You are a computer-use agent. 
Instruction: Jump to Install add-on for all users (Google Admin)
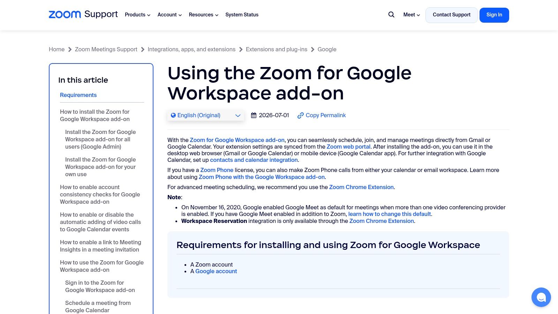pyautogui.click(x=100, y=139)
